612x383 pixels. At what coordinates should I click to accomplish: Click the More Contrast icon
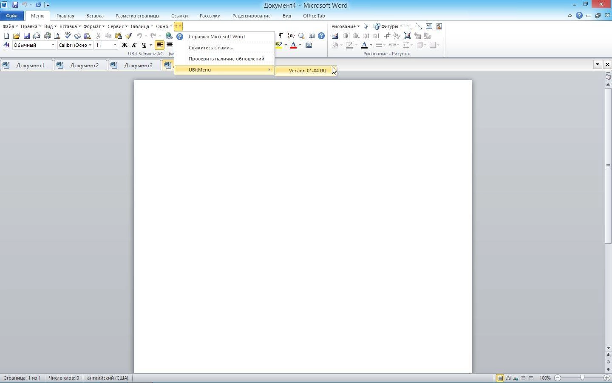coord(346,36)
